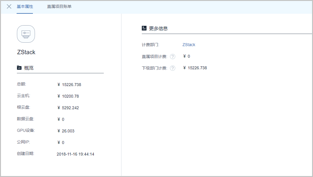Select the ZStack department name heading
313x177 pixels.
(26, 52)
